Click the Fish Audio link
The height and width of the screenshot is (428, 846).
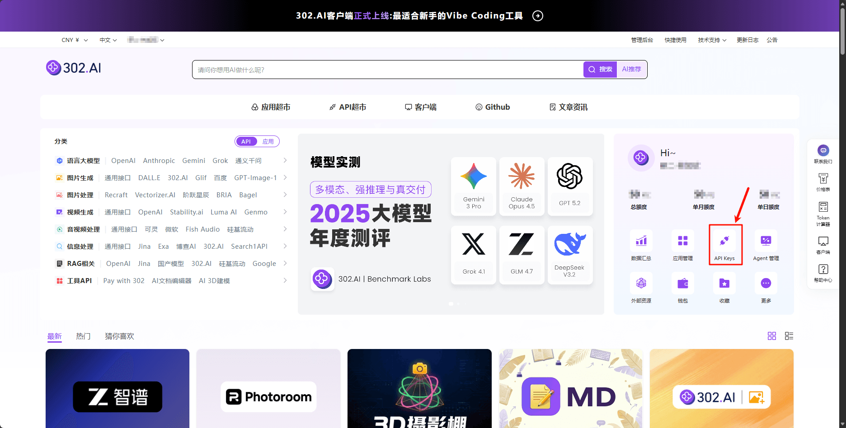(x=202, y=229)
